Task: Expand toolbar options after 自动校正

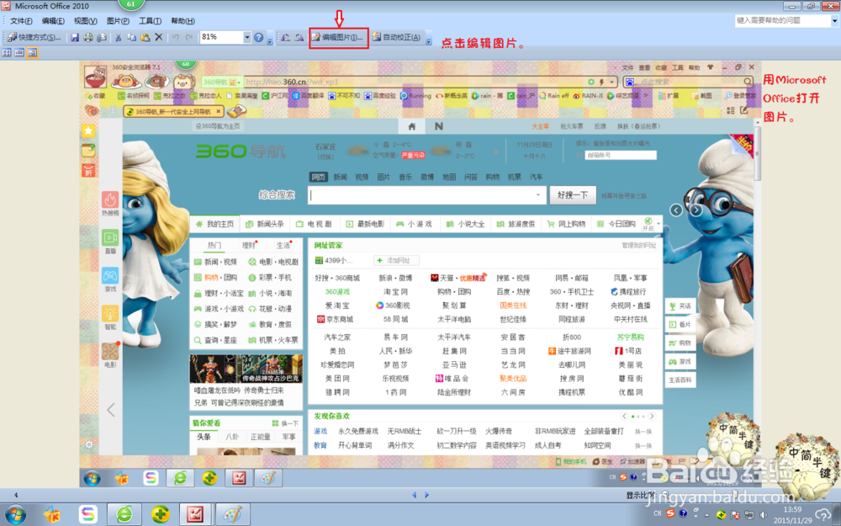Action: (429, 40)
